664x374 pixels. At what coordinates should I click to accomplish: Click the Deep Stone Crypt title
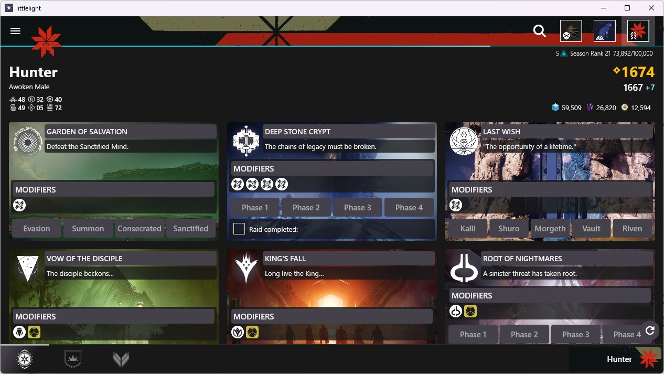(x=297, y=132)
